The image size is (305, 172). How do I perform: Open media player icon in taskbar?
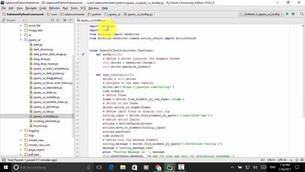(146, 167)
